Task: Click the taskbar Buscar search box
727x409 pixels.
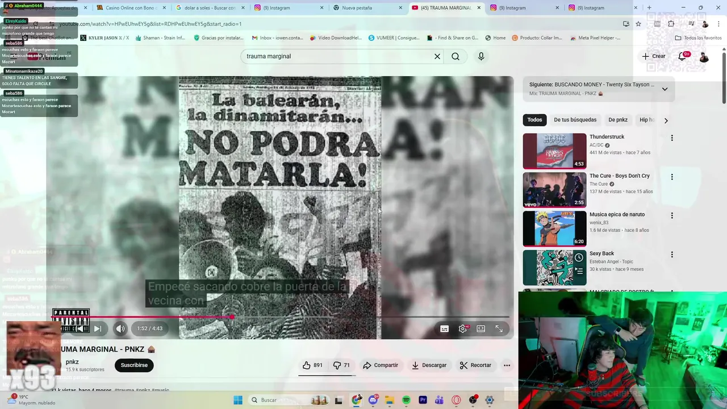Action: [290, 400]
